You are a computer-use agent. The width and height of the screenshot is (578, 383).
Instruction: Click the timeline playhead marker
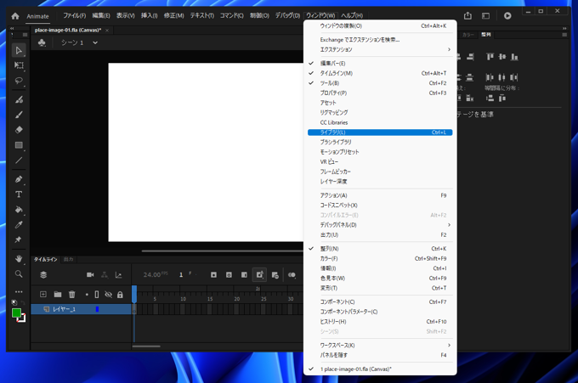134,294
